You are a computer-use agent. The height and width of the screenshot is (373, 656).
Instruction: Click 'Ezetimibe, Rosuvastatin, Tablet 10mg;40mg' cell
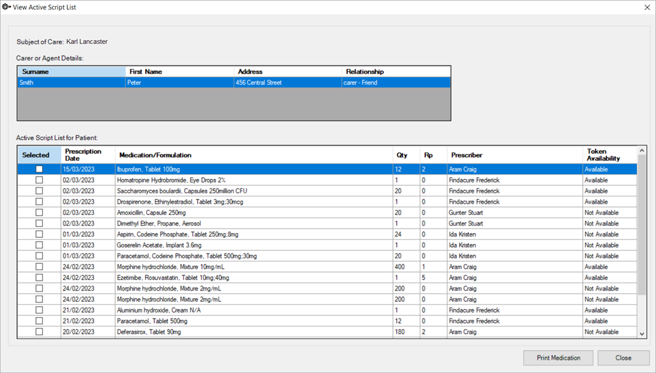[254, 278]
